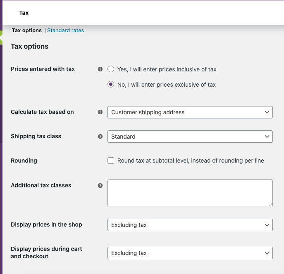284x274 pixels.
Task: Enable Round tax at subtotal level checkbox
Action: click(x=111, y=161)
